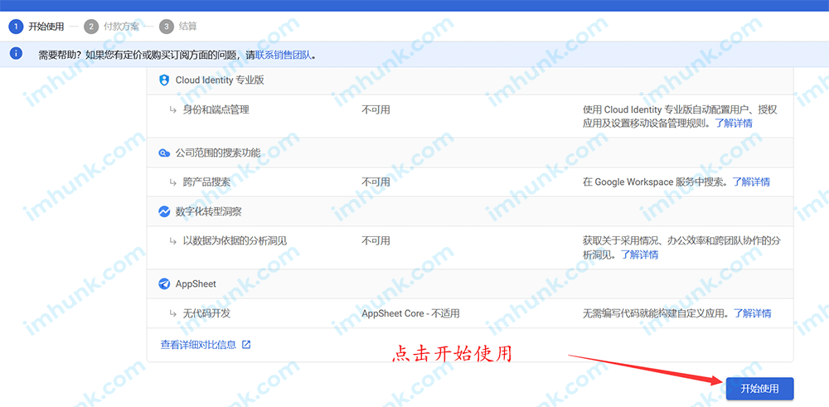This screenshot has width=829, height=407.
Task: Click the 以数据为依据的分析洞见 row label
Action: pyautogui.click(x=235, y=240)
